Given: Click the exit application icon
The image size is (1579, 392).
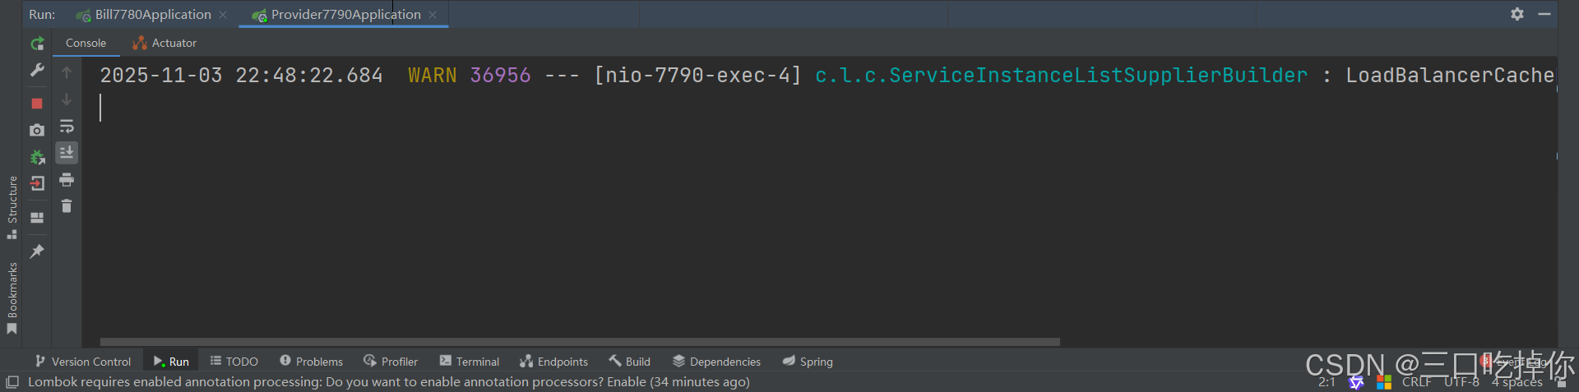Looking at the screenshot, I should point(37,183).
